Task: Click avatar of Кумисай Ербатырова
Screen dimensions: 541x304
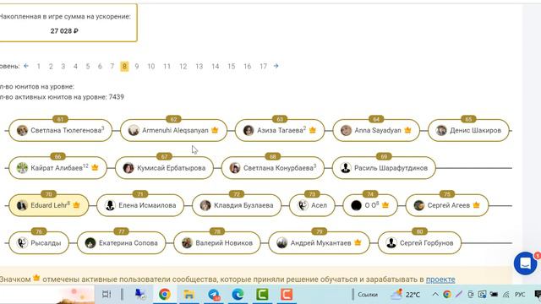Action: (128, 168)
